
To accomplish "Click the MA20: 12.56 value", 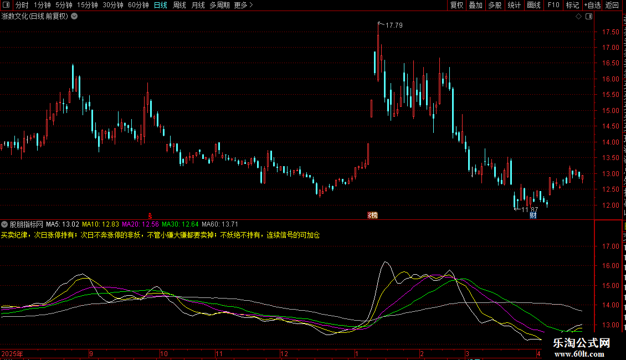I will [140, 224].
